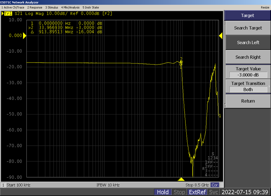
Task: Click the Return softkey
Action: click(248, 101)
